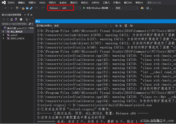Screen dimensions: 176x124
Task: Open the 帮助(H) menu
Action: 139,2
